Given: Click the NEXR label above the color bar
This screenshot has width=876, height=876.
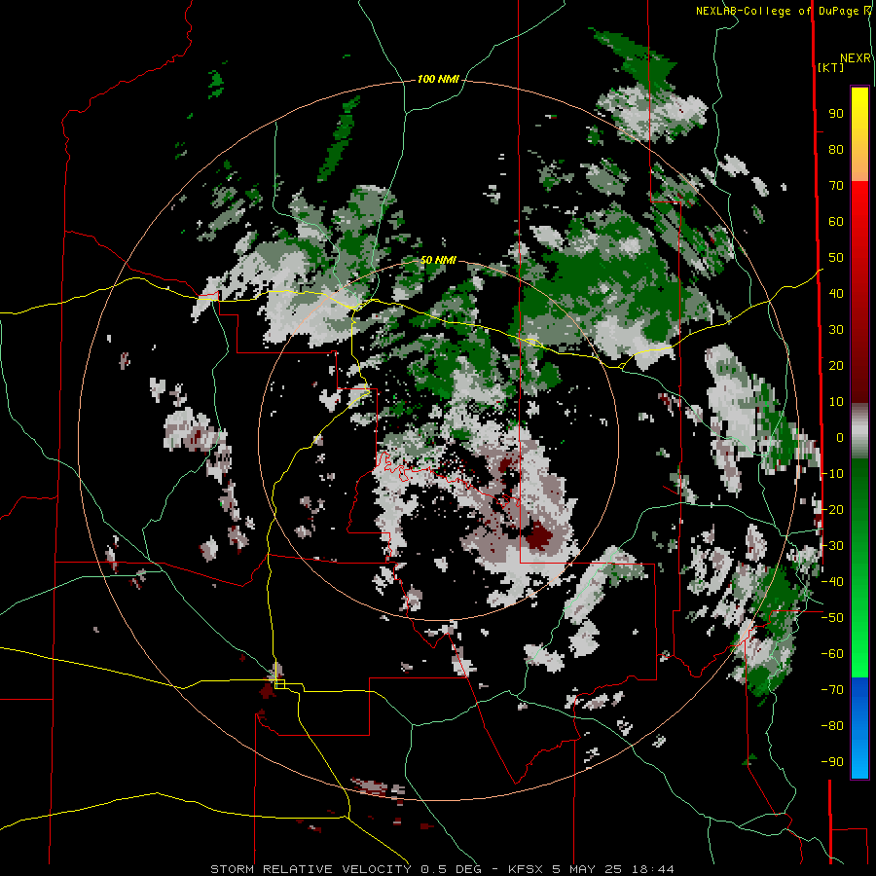Looking at the screenshot, I should pyautogui.click(x=856, y=58).
